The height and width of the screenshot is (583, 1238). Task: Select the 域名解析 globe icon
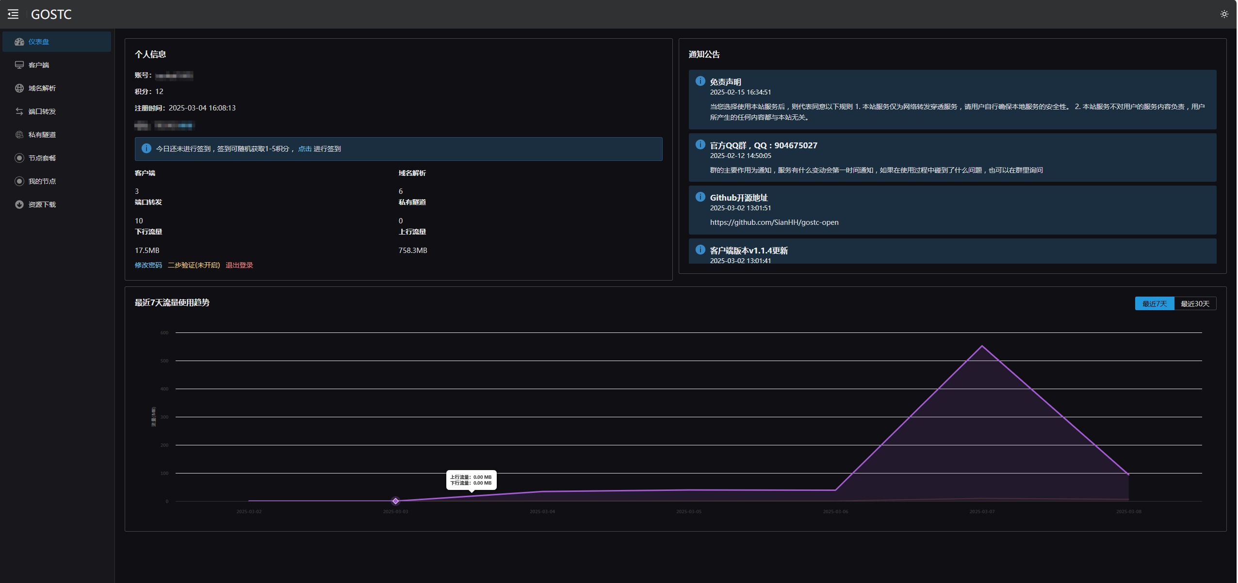(19, 88)
